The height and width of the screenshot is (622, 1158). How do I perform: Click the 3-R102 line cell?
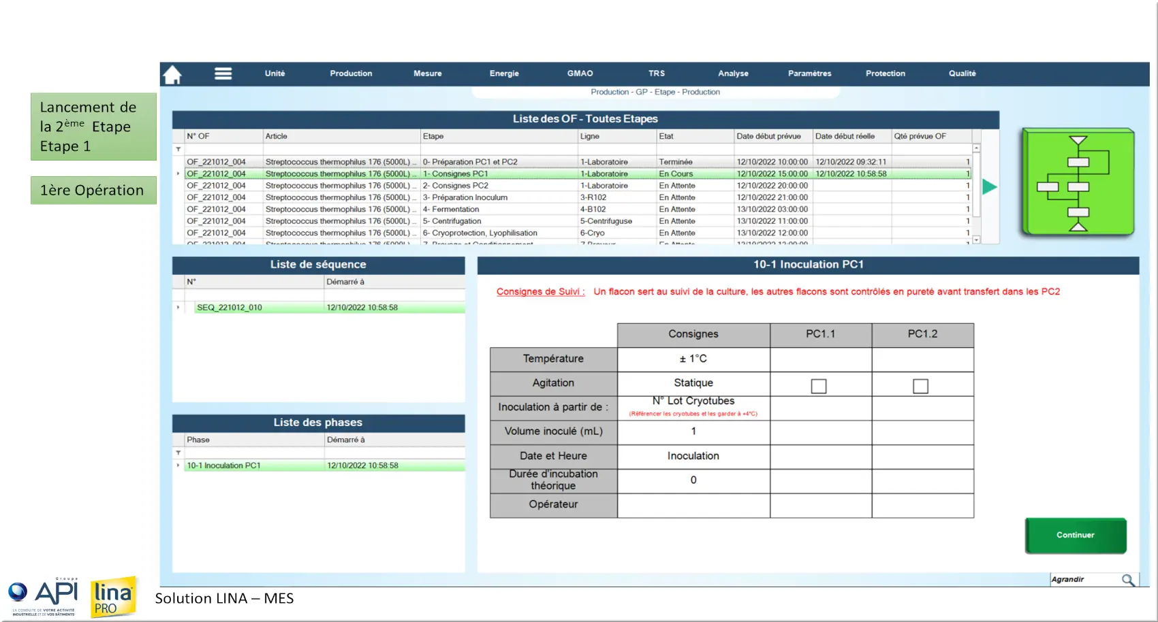click(x=616, y=197)
